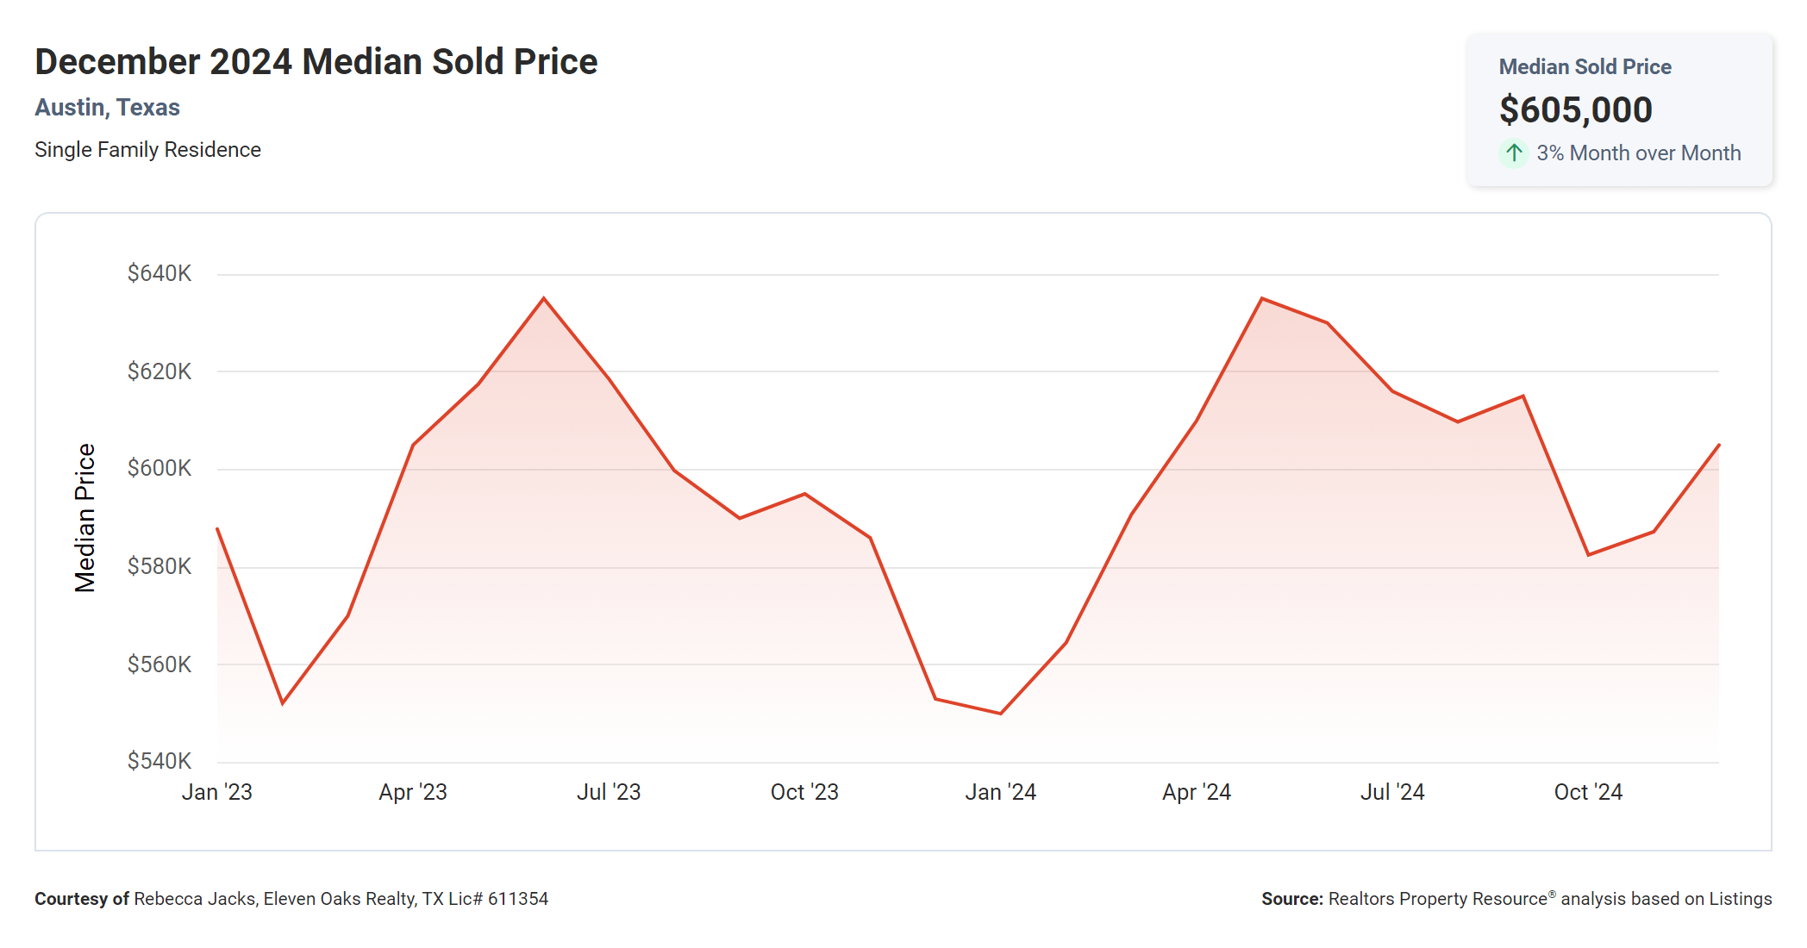Click the Jan '23 x-axis label

click(x=216, y=792)
